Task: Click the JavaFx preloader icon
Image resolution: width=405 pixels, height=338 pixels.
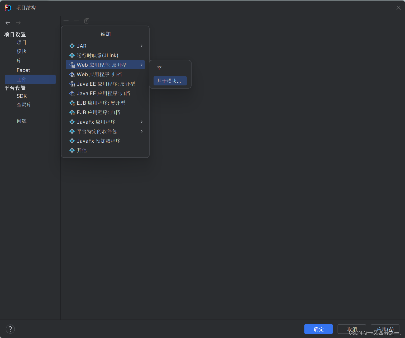Action: pos(72,141)
